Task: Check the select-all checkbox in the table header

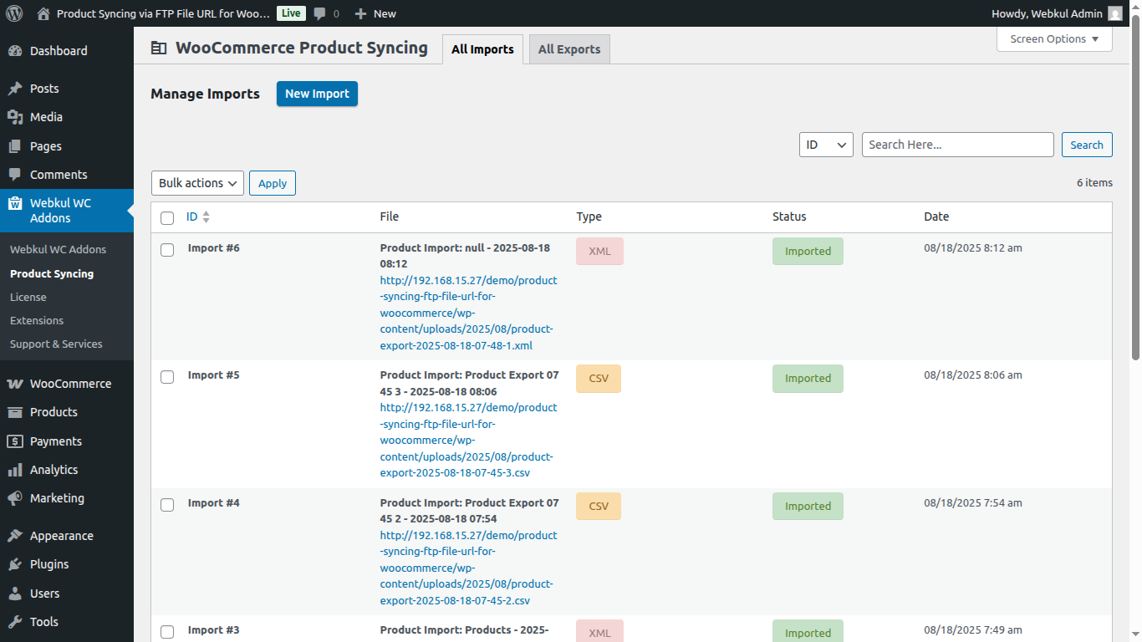Action: [167, 217]
